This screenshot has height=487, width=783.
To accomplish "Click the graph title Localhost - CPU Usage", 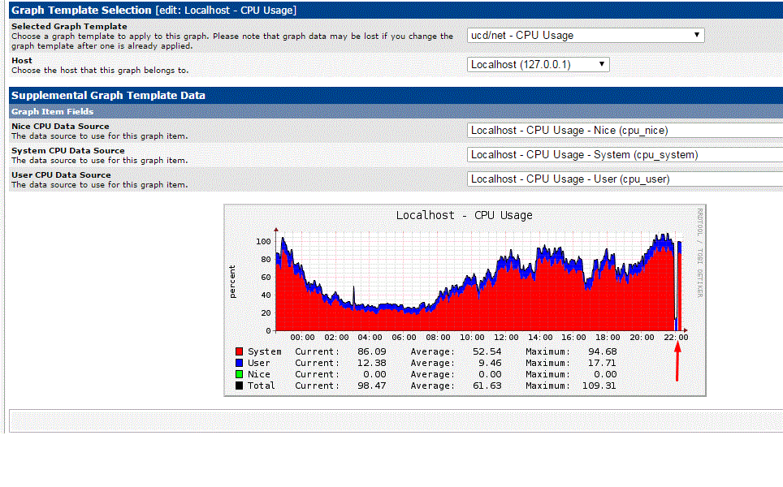I will (x=464, y=215).
